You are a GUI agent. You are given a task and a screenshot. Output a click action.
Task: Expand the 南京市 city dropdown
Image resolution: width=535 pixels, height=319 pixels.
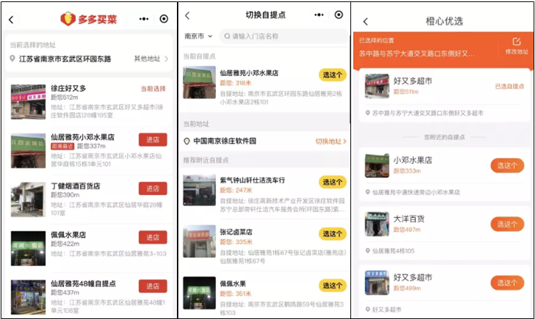pos(199,36)
